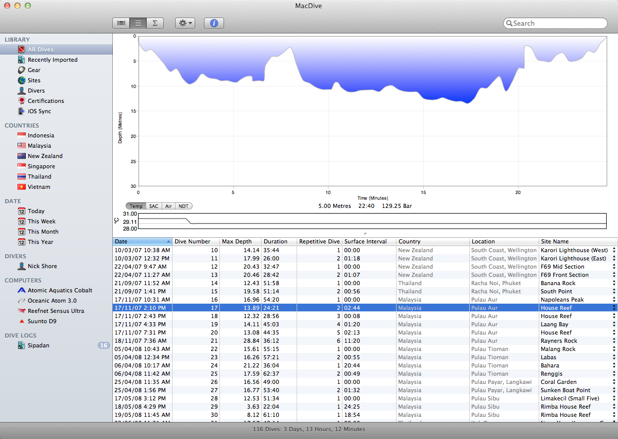Image resolution: width=618 pixels, height=439 pixels.
Task: Toggle sort order on Date column
Action: [x=143, y=241]
